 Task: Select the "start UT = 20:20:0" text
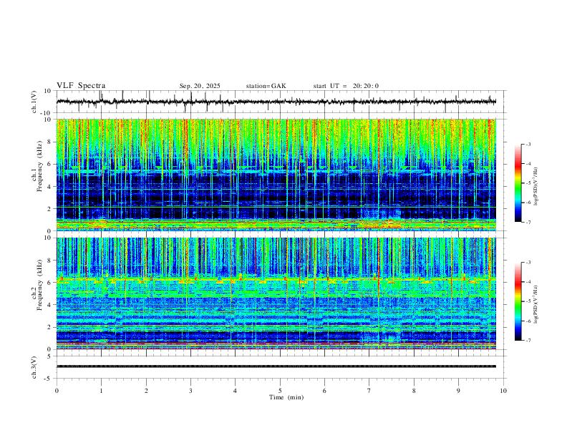(x=346, y=86)
